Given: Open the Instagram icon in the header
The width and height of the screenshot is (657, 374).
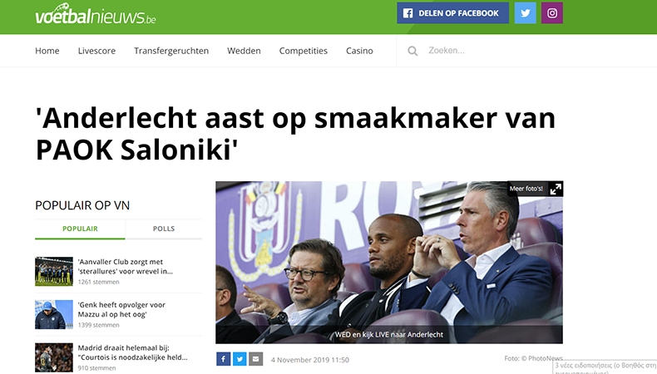Looking at the screenshot, I should click(x=552, y=13).
